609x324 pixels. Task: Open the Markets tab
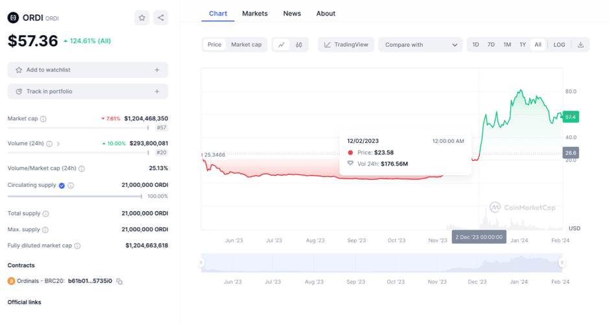tap(255, 13)
